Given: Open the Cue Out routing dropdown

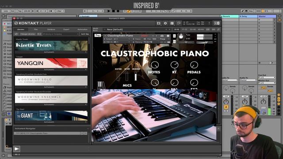Looking at the screenshot, I should pyautogui.click(x=267, y=77).
